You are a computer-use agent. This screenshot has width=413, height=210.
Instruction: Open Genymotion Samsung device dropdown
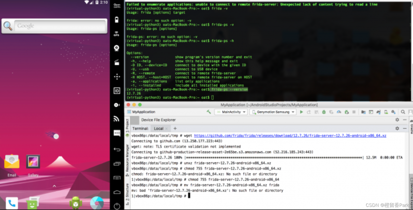point(273,112)
